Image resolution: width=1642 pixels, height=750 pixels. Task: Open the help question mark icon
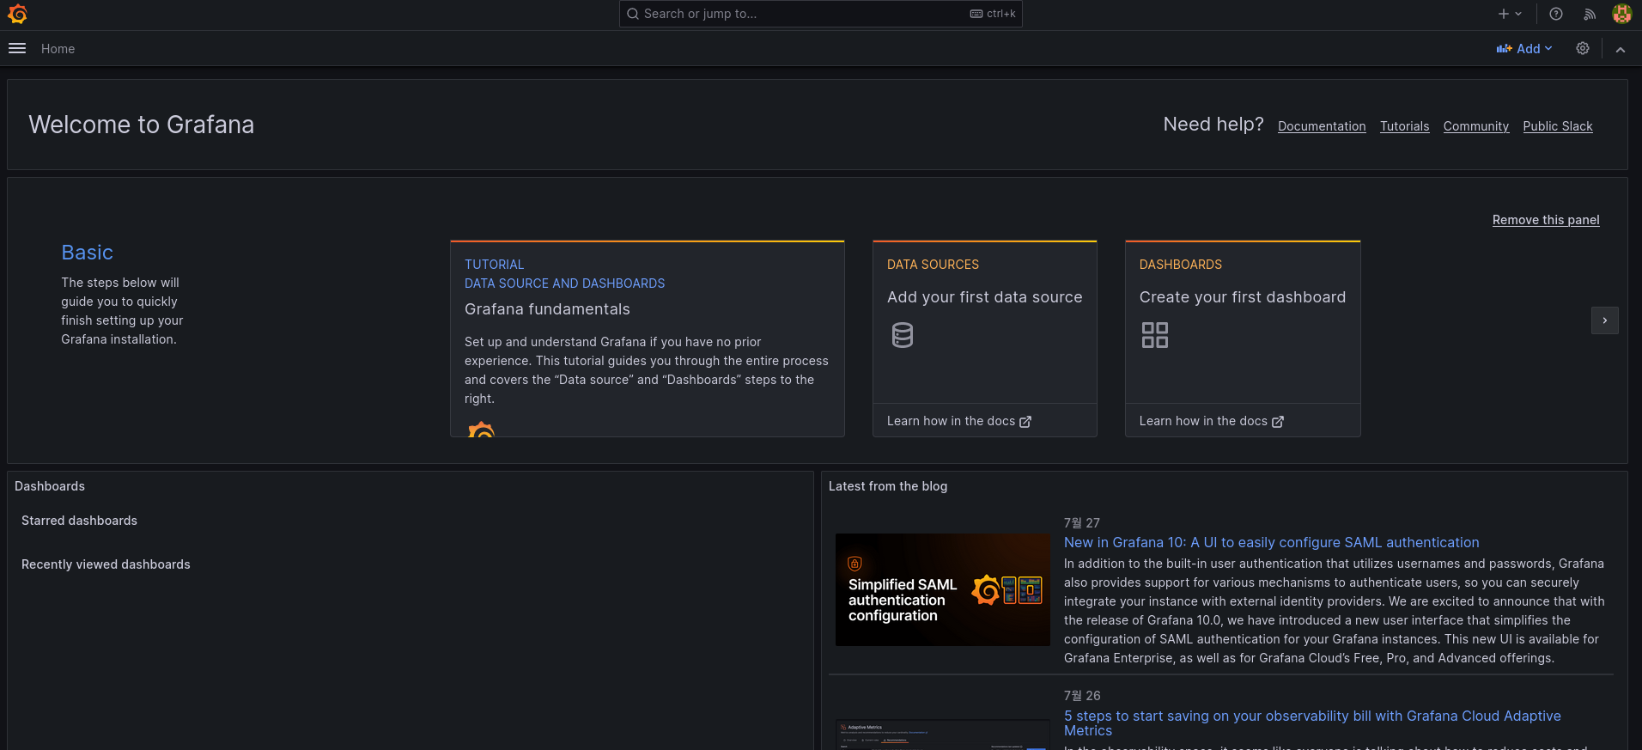coord(1555,14)
